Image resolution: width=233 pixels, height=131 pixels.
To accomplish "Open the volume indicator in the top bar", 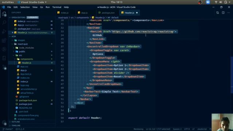I will [221, 2].
